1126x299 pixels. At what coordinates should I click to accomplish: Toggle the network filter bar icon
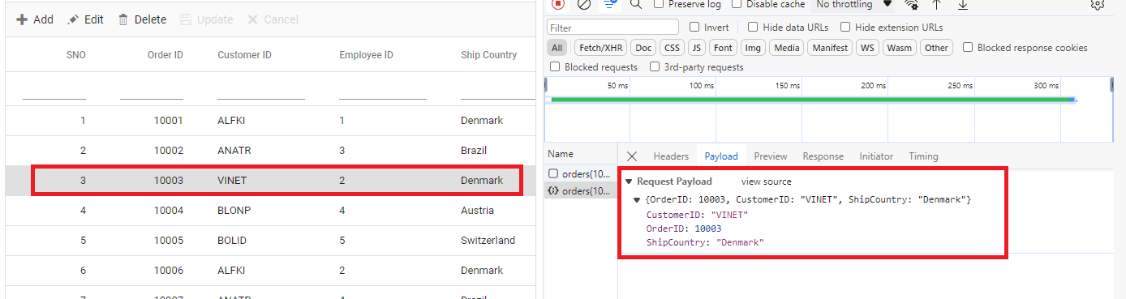[x=610, y=4]
